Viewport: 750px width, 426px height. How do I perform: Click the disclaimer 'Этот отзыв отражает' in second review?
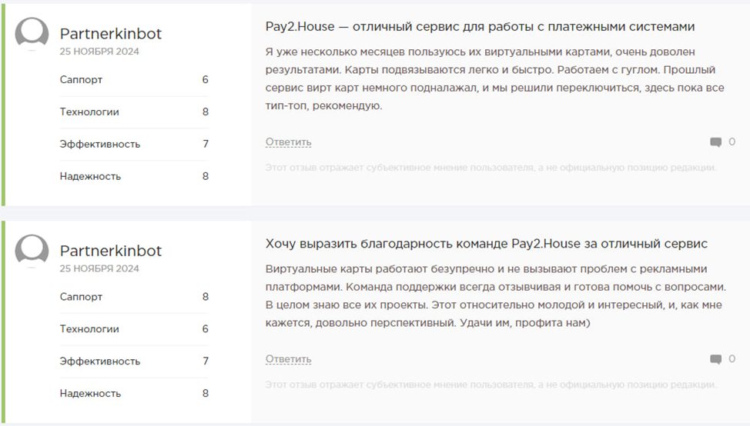(491, 384)
